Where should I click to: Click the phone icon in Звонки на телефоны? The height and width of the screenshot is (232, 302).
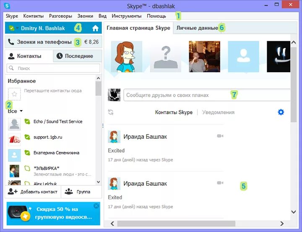click(11, 42)
